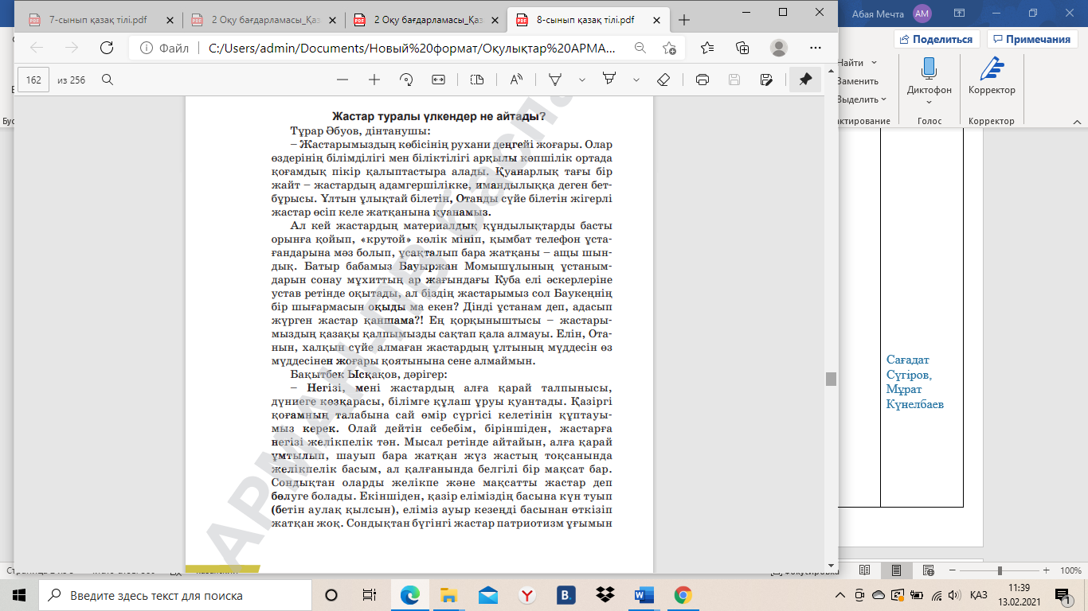The width and height of the screenshot is (1088, 611).
Task: Close the 8-сынып қазақ тілі.pdf tab
Action: coord(655,20)
